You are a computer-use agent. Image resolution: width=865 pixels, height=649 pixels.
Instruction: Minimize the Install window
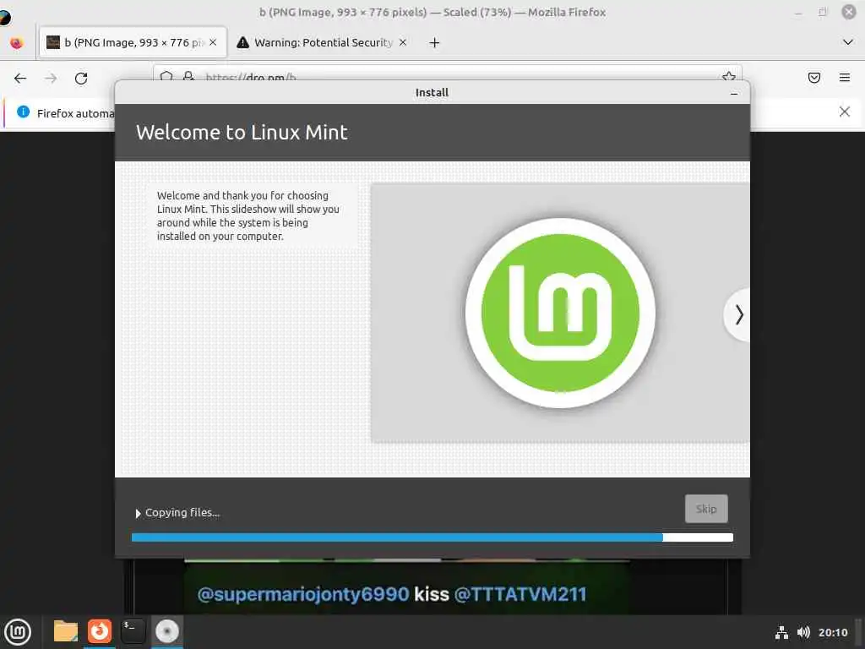(x=734, y=93)
